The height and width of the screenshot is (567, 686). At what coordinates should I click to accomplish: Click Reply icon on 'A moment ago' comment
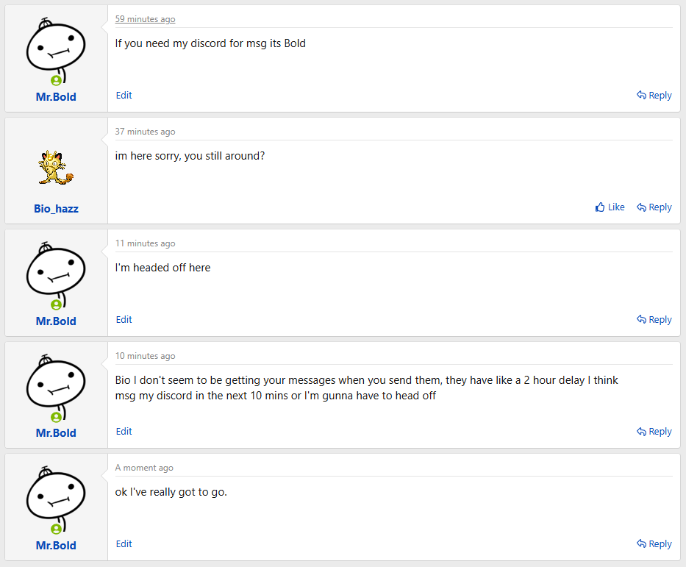[x=641, y=543]
